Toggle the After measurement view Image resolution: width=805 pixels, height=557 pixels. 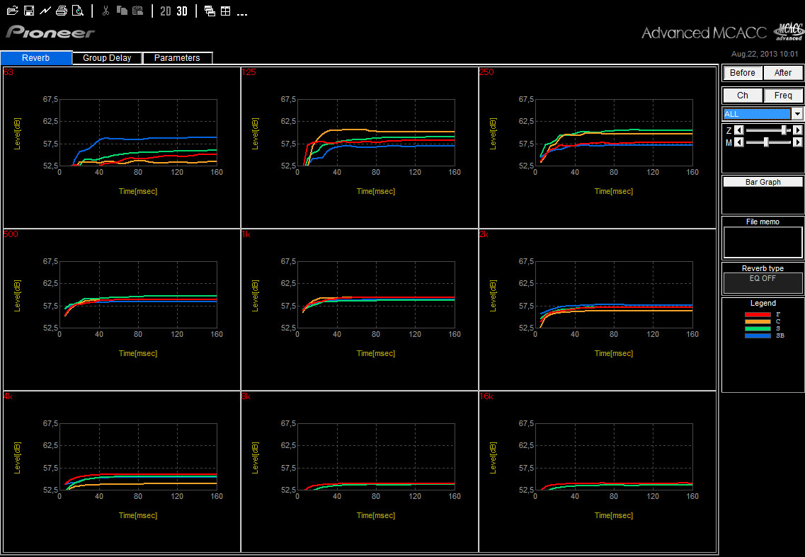[783, 73]
